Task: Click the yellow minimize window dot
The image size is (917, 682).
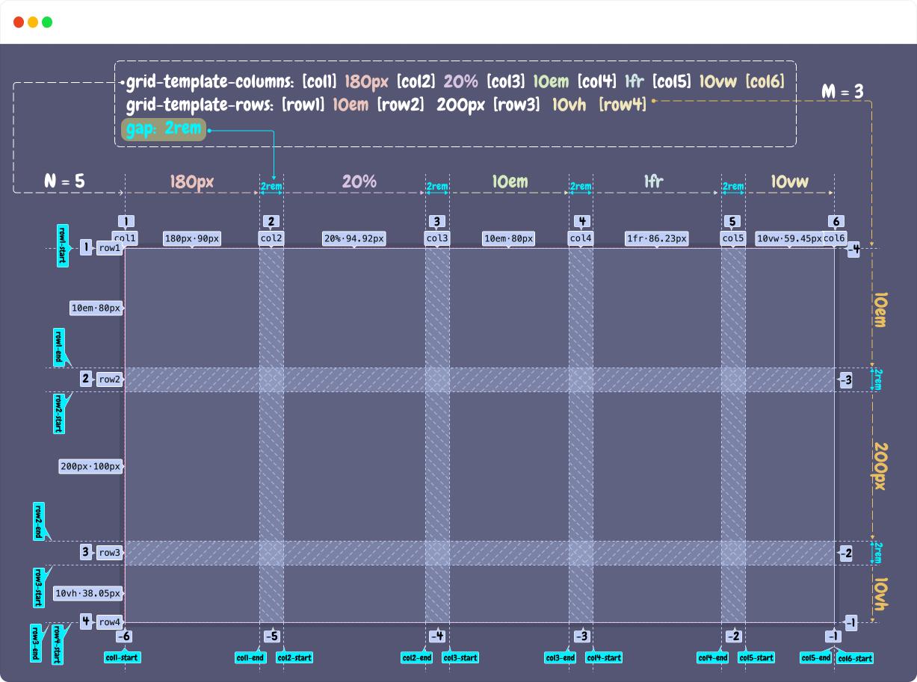Action: [x=33, y=22]
